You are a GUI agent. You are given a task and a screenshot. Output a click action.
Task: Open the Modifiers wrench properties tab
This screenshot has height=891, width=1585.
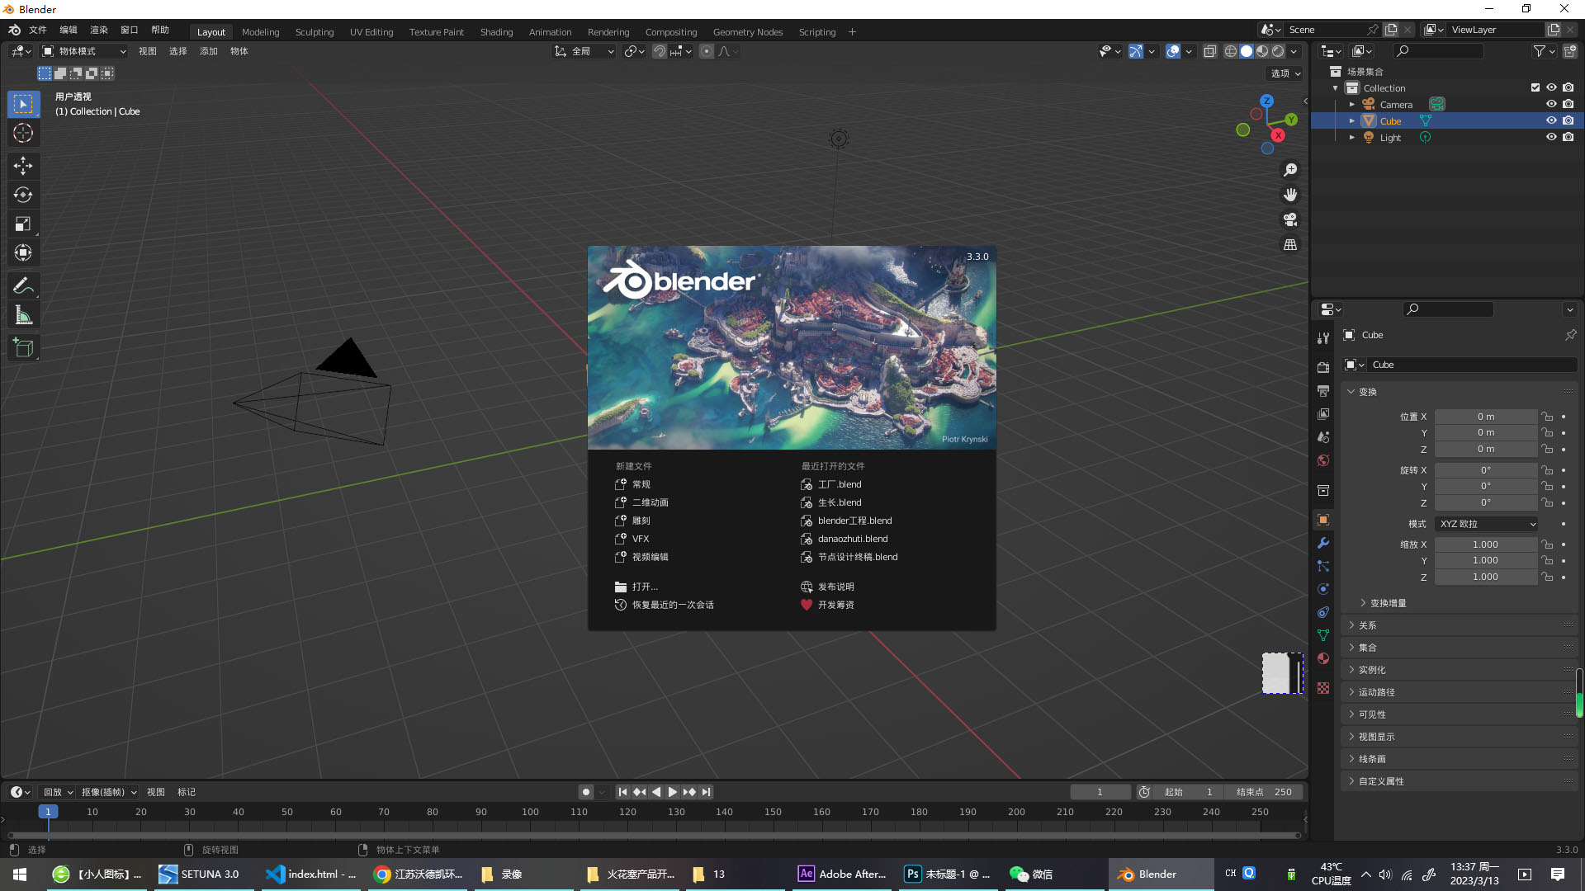(x=1323, y=543)
